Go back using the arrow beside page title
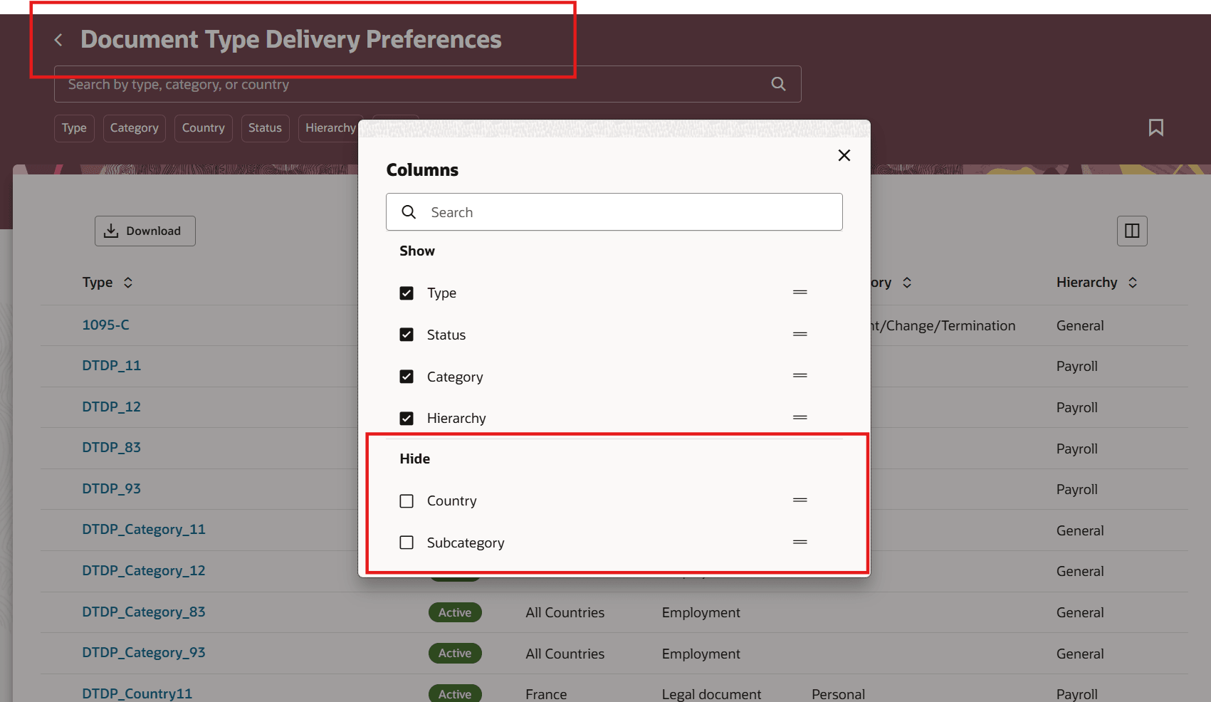Screen dimensions: 1211x702 point(58,40)
